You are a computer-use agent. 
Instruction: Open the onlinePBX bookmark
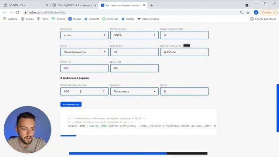(x=110, y=19)
